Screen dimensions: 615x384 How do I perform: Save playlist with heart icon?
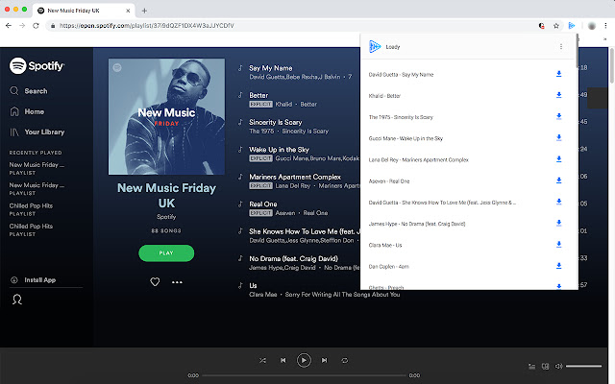(155, 281)
